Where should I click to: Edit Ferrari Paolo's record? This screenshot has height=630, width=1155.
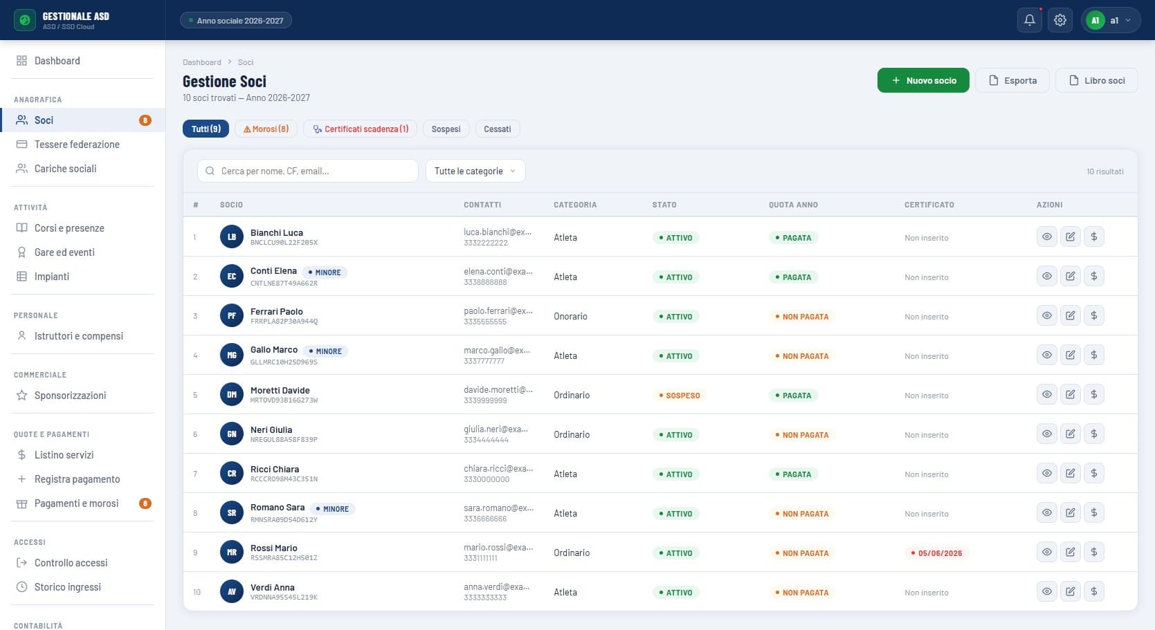[x=1071, y=315]
